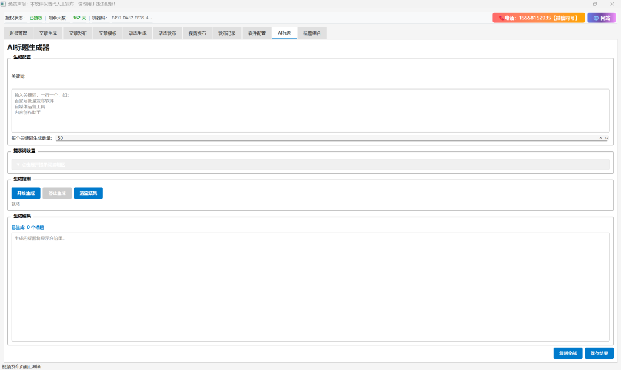Click inside the 关键词 input text area
This screenshot has height=370, width=621.
(x=310, y=110)
